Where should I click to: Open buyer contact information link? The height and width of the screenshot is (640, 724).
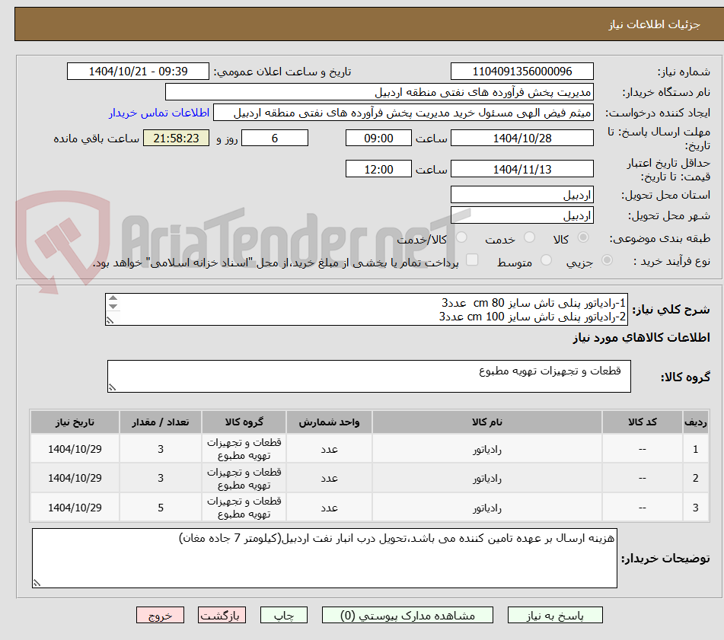(159, 113)
